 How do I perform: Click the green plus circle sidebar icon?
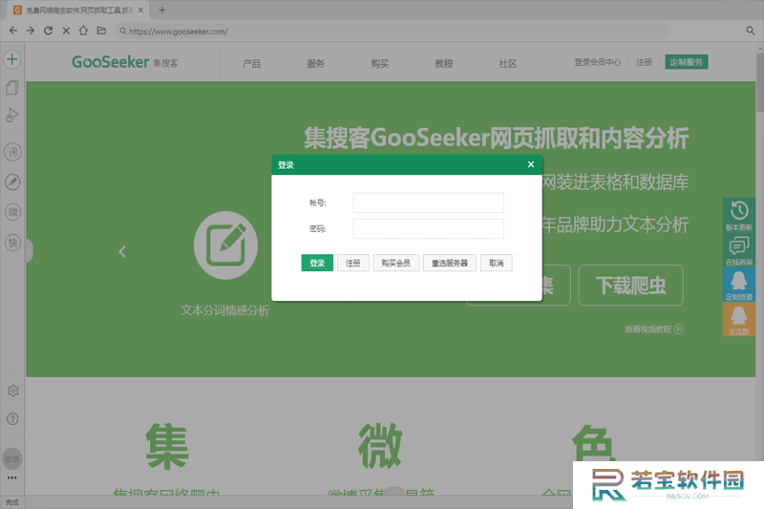(x=12, y=59)
